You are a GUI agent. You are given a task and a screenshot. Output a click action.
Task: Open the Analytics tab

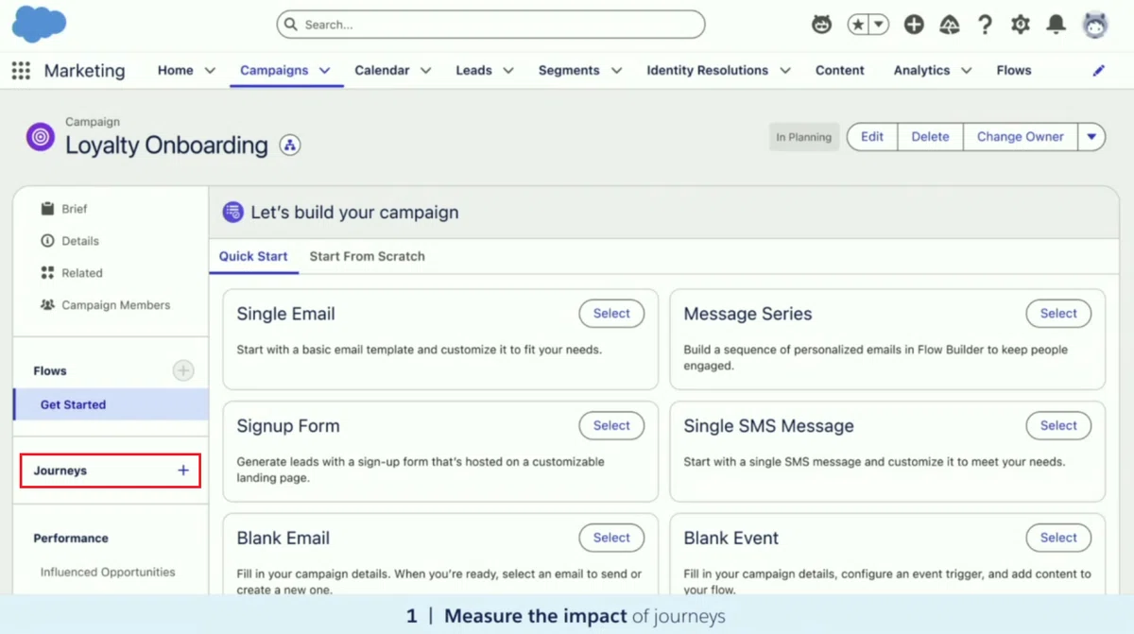pos(921,70)
